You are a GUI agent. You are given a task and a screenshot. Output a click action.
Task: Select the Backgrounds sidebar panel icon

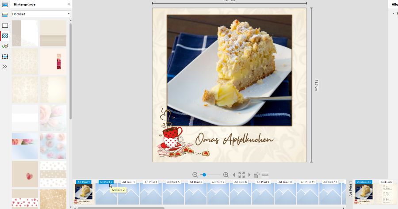pyautogui.click(x=5, y=36)
